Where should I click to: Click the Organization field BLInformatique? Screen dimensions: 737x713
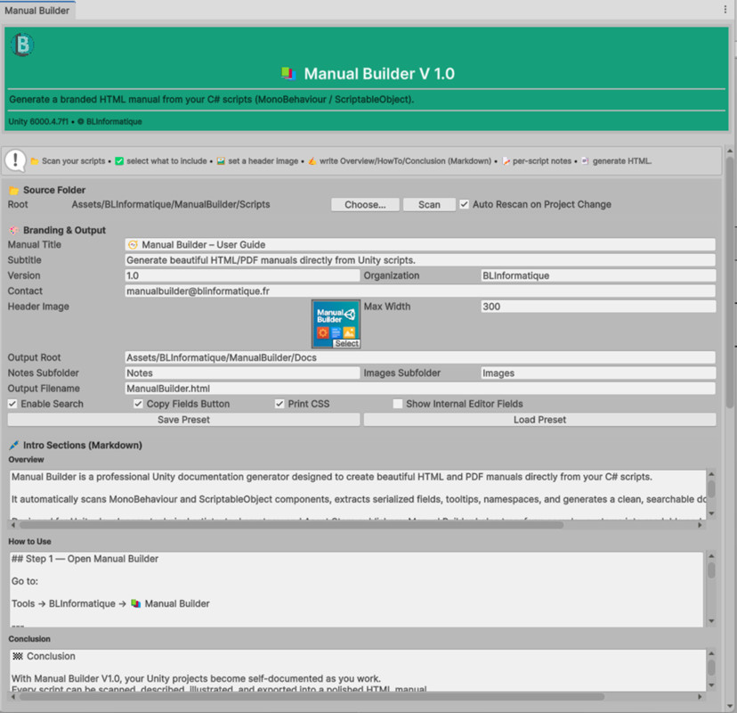[x=598, y=275]
